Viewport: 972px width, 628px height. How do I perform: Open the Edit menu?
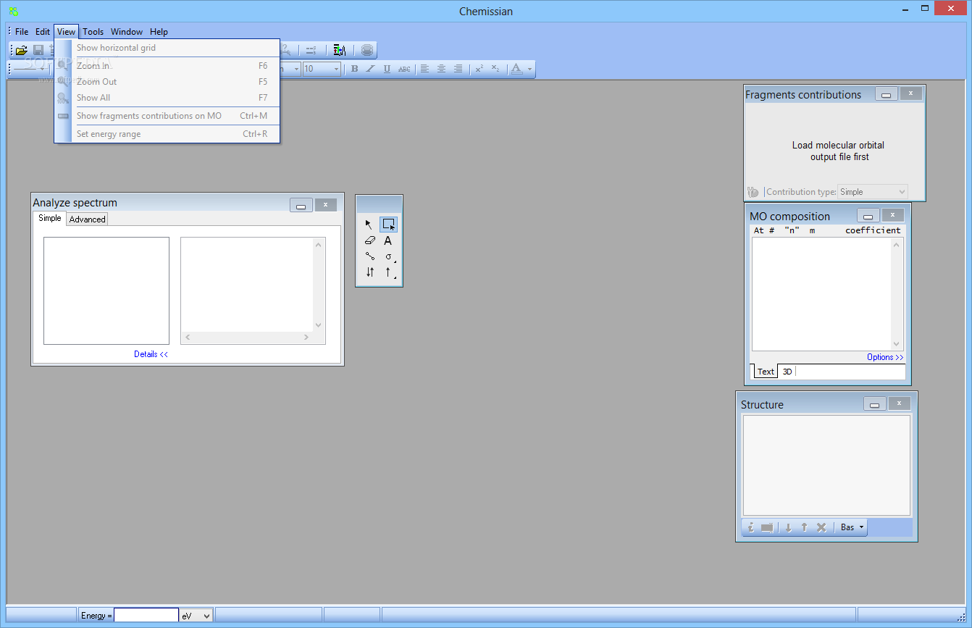pyautogui.click(x=43, y=31)
